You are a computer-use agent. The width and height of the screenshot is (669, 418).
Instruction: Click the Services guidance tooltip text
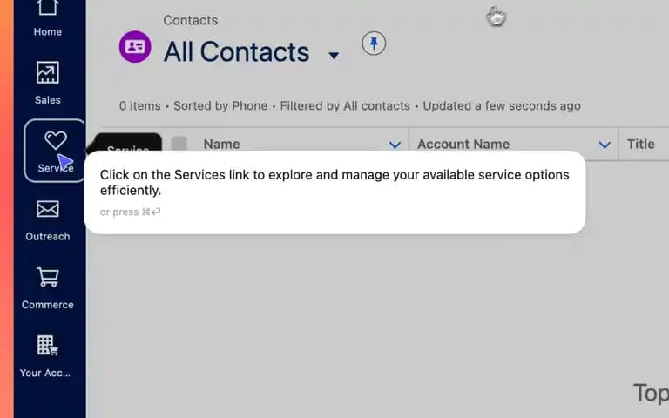(x=334, y=183)
